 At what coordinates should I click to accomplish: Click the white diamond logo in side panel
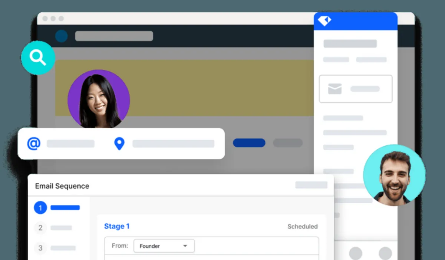[324, 21]
